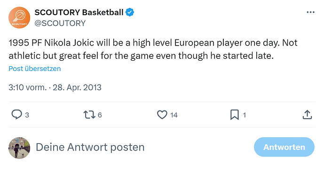
Task: Click the Post übersetzen link
Action: [x=35, y=69]
